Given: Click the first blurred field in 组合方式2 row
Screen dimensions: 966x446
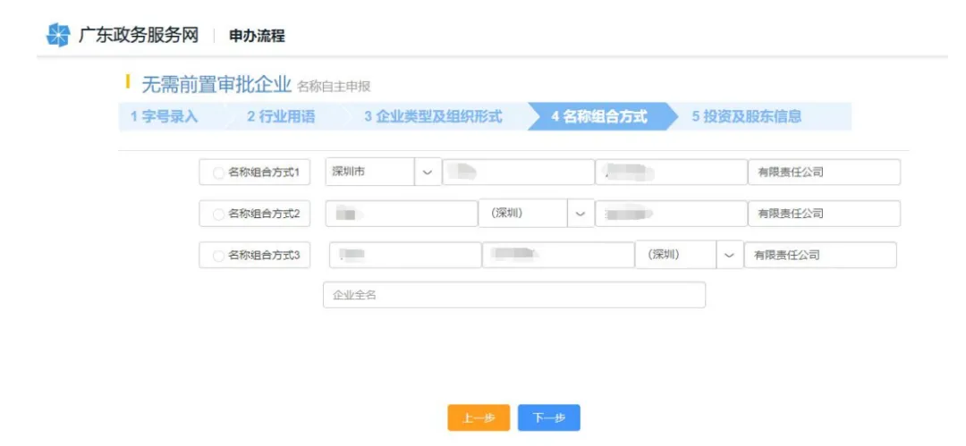Looking at the screenshot, I should tap(402, 214).
